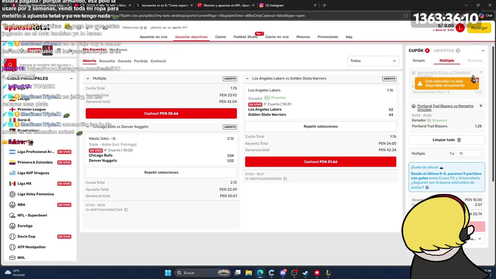496x279 pixels.
Task: Open the Promociones page
Action: 328,37
